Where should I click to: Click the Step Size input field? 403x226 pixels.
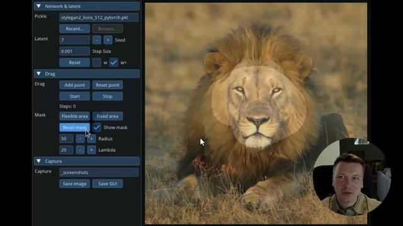point(74,51)
